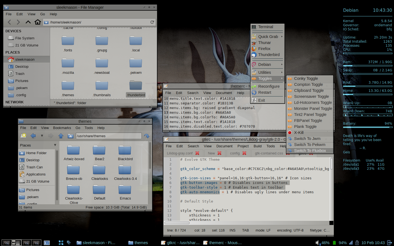
Task: Toggle the FBPanel
Action: pos(310,121)
